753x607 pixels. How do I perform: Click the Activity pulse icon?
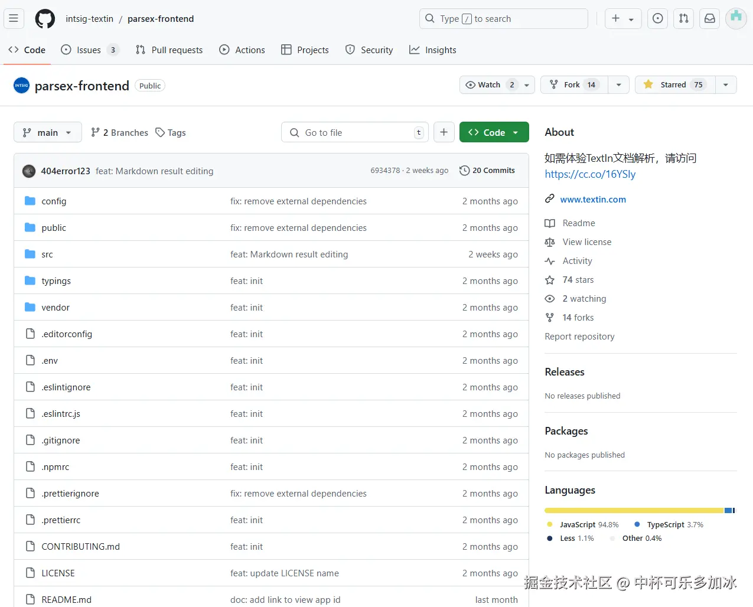549,261
